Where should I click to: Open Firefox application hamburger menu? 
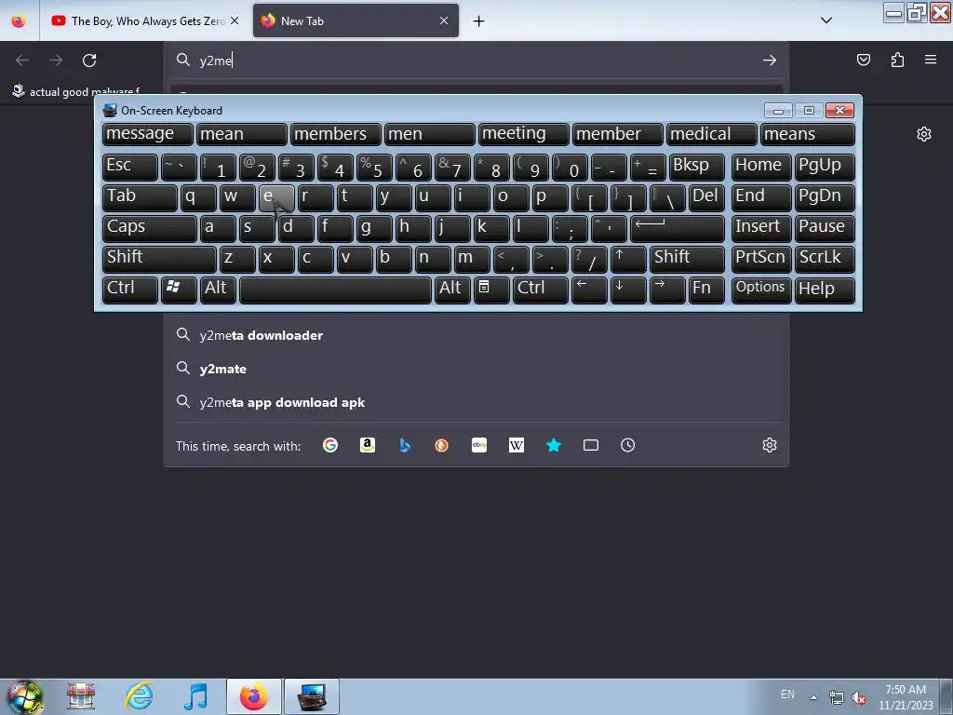[x=931, y=60]
